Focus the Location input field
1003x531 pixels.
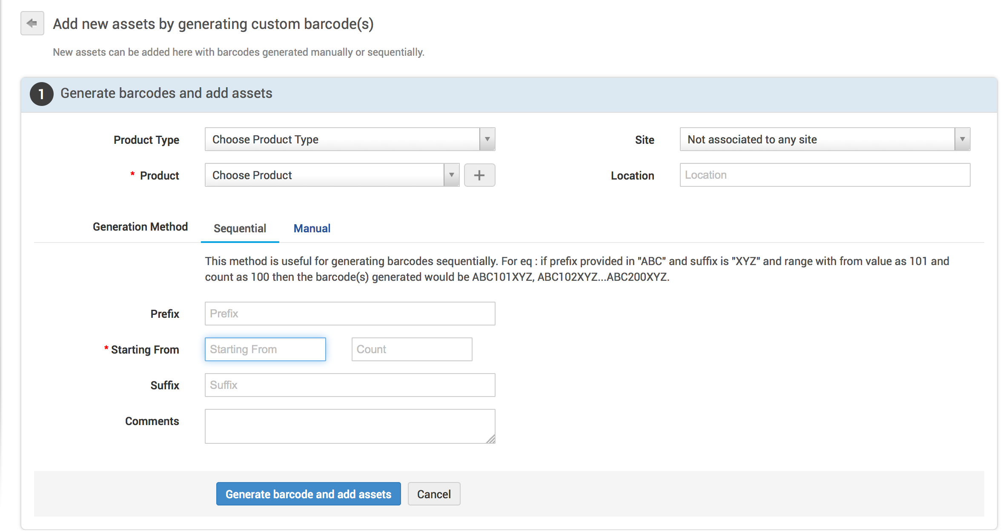[825, 175]
